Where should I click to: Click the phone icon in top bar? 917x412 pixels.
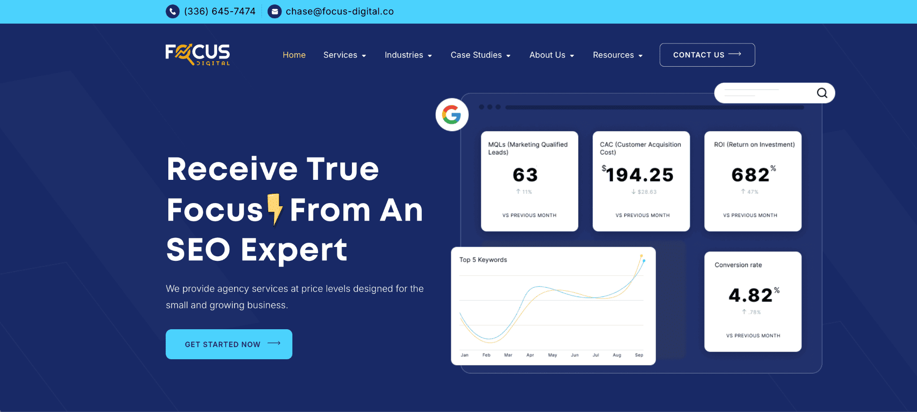173,11
